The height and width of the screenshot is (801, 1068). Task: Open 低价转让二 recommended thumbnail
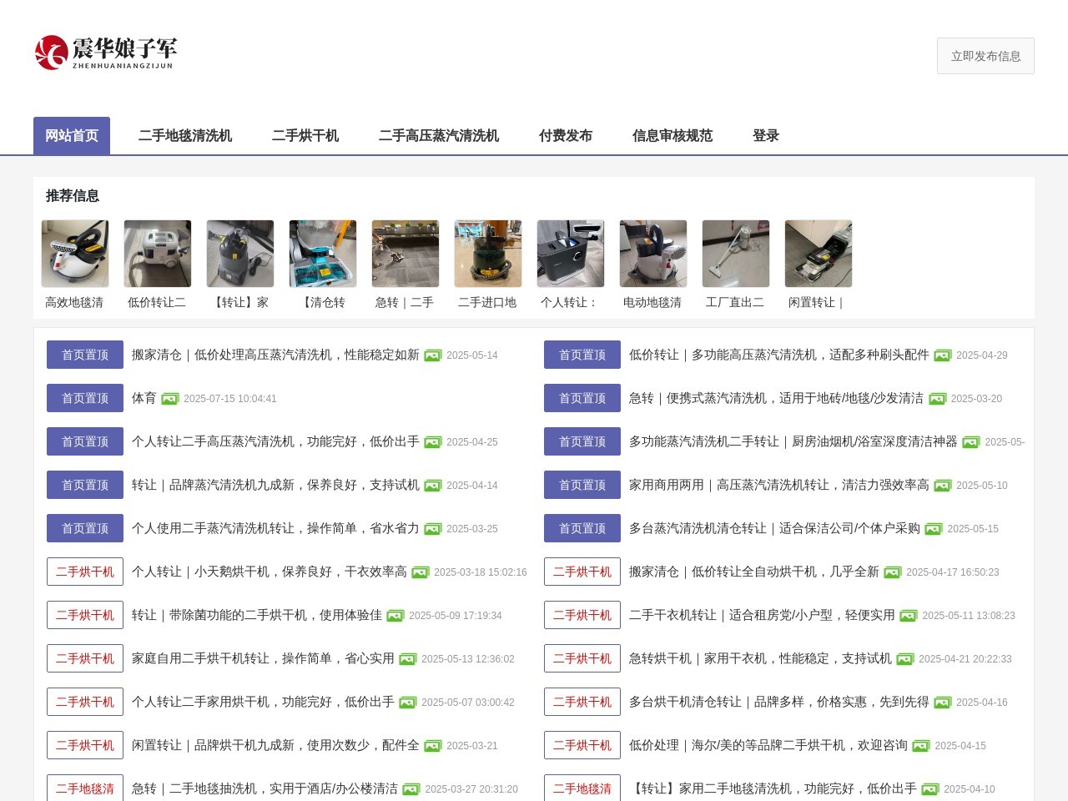(x=158, y=254)
